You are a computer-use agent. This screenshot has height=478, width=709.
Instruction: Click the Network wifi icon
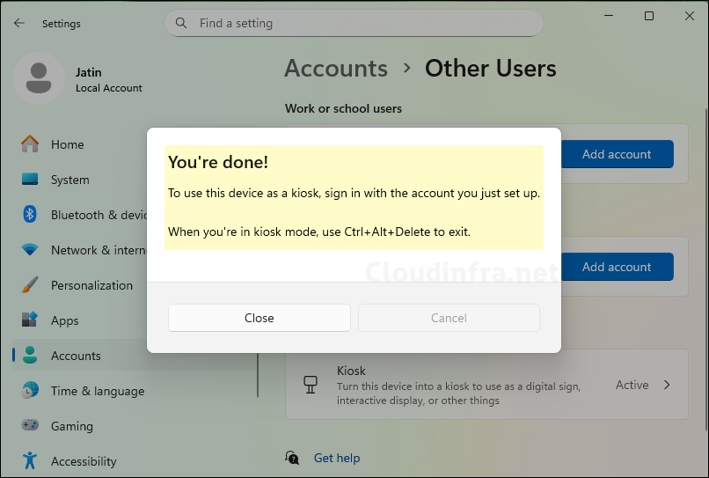point(30,250)
